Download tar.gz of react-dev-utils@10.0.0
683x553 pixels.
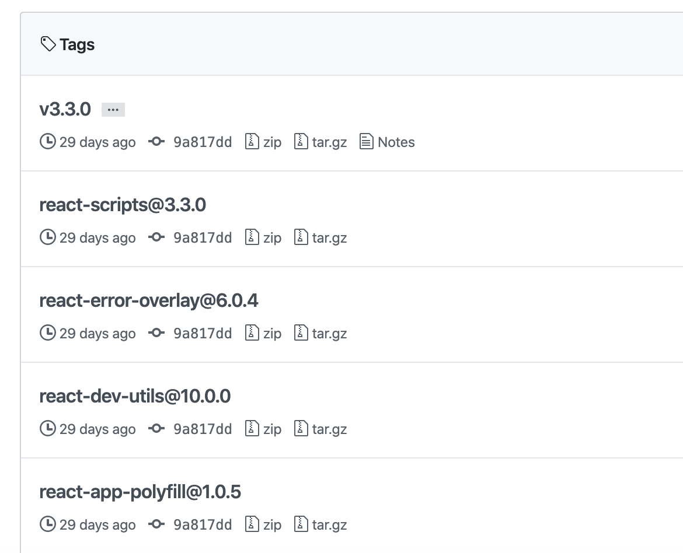click(329, 430)
